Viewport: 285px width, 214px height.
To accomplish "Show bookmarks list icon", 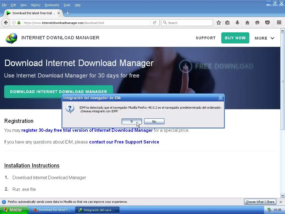I will pyautogui.click(x=227, y=23).
